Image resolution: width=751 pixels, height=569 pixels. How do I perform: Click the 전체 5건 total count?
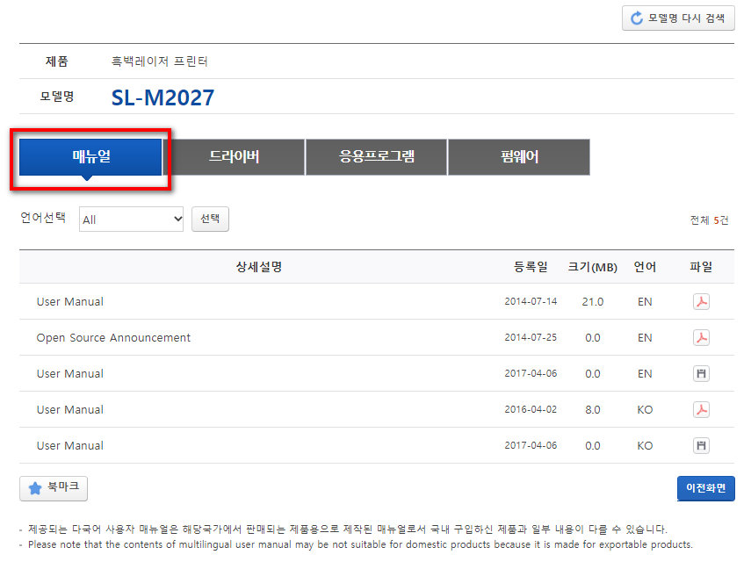(710, 220)
